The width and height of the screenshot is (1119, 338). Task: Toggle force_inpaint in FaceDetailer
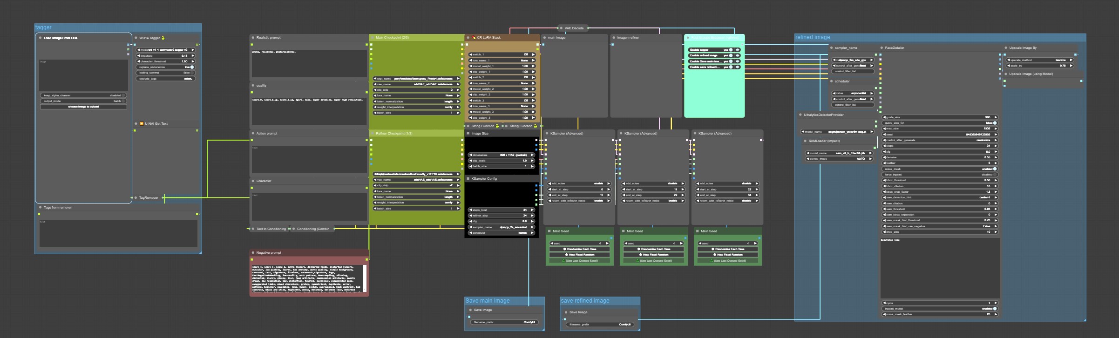[x=995, y=175]
